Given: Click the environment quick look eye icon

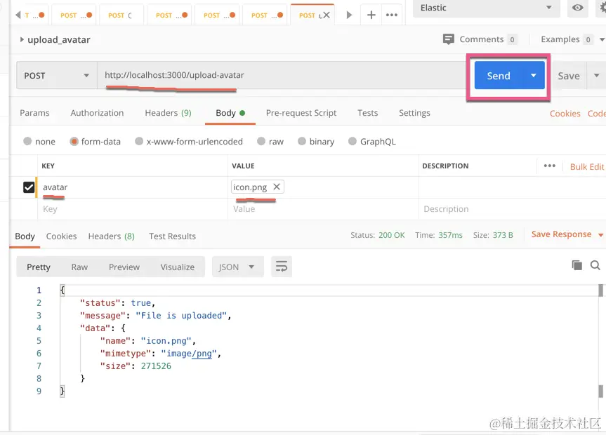Looking at the screenshot, I should (x=577, y=8).
